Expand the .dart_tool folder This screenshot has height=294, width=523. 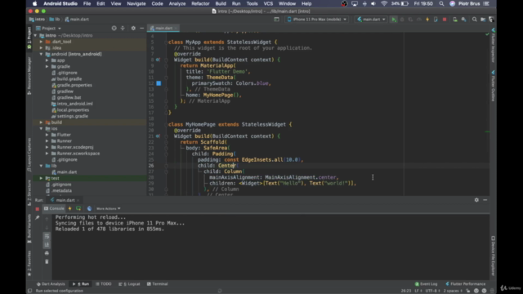[41, 42]
